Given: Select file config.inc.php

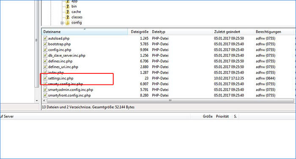Looking at the screenshot, I should point(60,50).
